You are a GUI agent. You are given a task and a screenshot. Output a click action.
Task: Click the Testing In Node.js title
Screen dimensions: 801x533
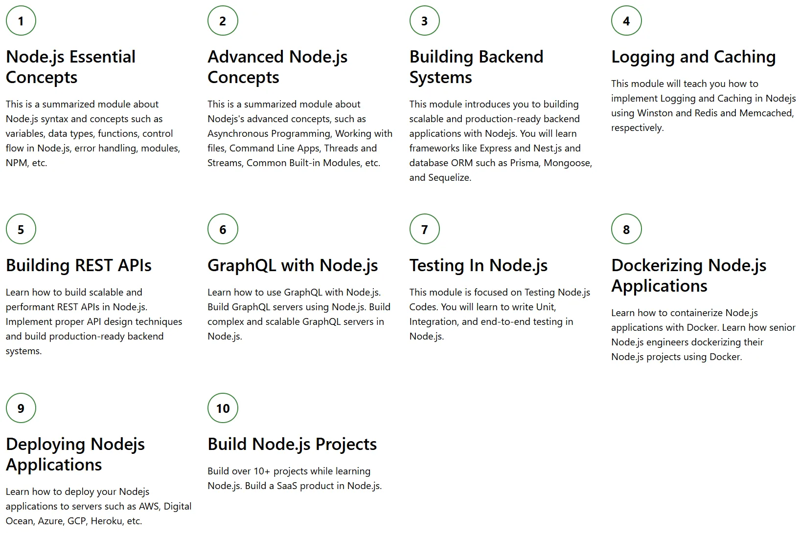coord(479,265)
